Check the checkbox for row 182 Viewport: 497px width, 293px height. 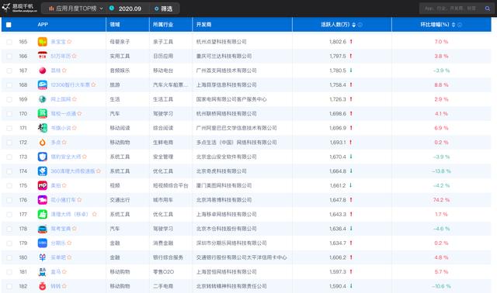[9, 286]
